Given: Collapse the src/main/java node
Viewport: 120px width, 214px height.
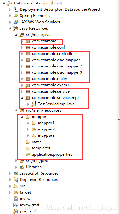Looking at the screenshot, I should pos(16,35).
